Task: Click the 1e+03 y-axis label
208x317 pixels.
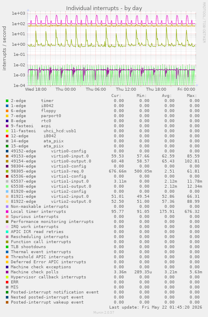Action: [18, 13]
